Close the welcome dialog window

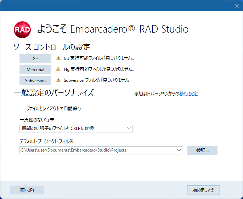[237, 6]
